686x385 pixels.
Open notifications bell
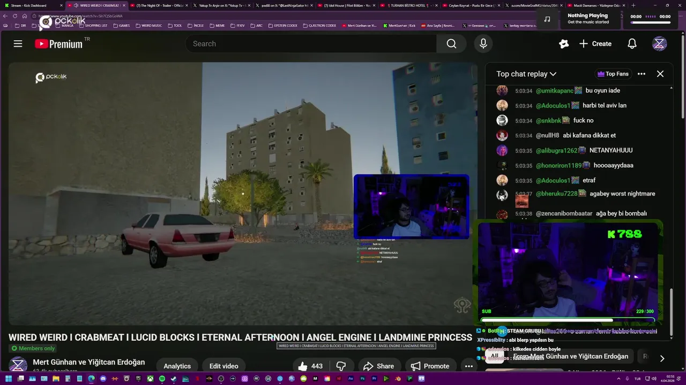point(632,44)
